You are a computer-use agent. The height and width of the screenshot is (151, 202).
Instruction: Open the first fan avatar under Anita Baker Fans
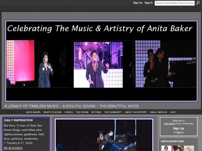click(166, 148)
